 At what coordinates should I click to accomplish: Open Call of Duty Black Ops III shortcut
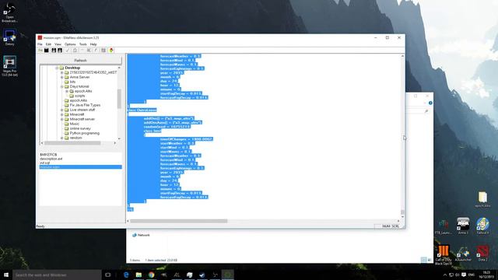click(x=444, y=254)
